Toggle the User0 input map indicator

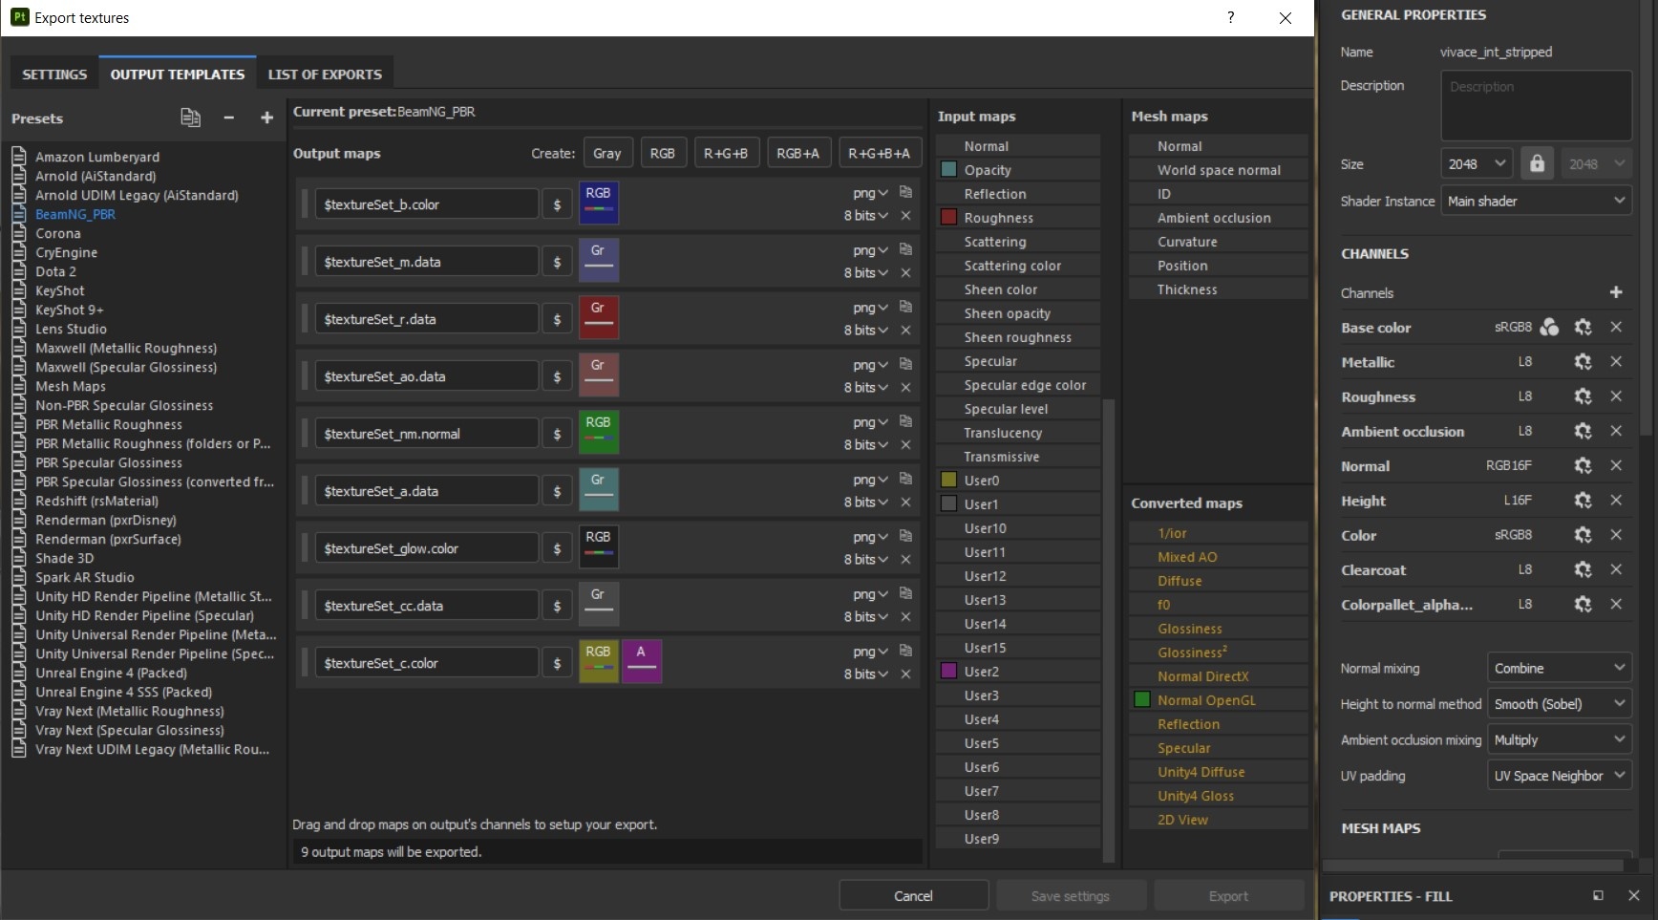[x=949, y=481]
